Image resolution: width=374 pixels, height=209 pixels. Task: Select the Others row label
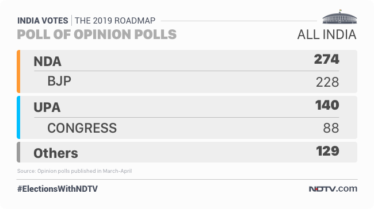coord(56,153)
